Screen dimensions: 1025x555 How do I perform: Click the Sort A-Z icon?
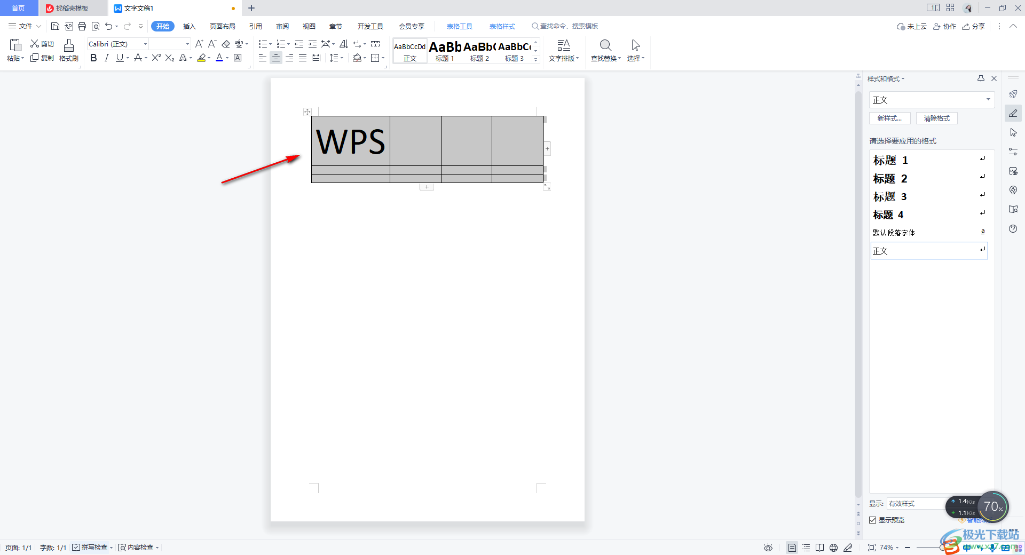click(343, 44)
